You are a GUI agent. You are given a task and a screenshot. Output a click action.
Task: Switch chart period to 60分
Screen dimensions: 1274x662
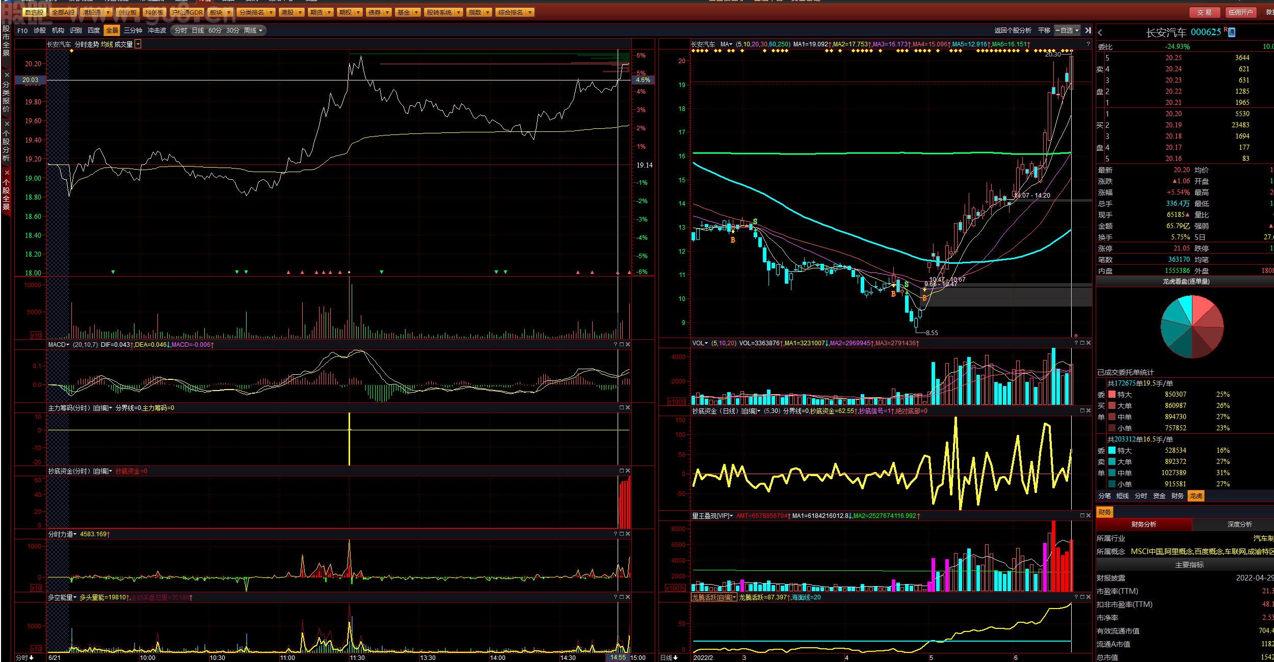point(215,31)
